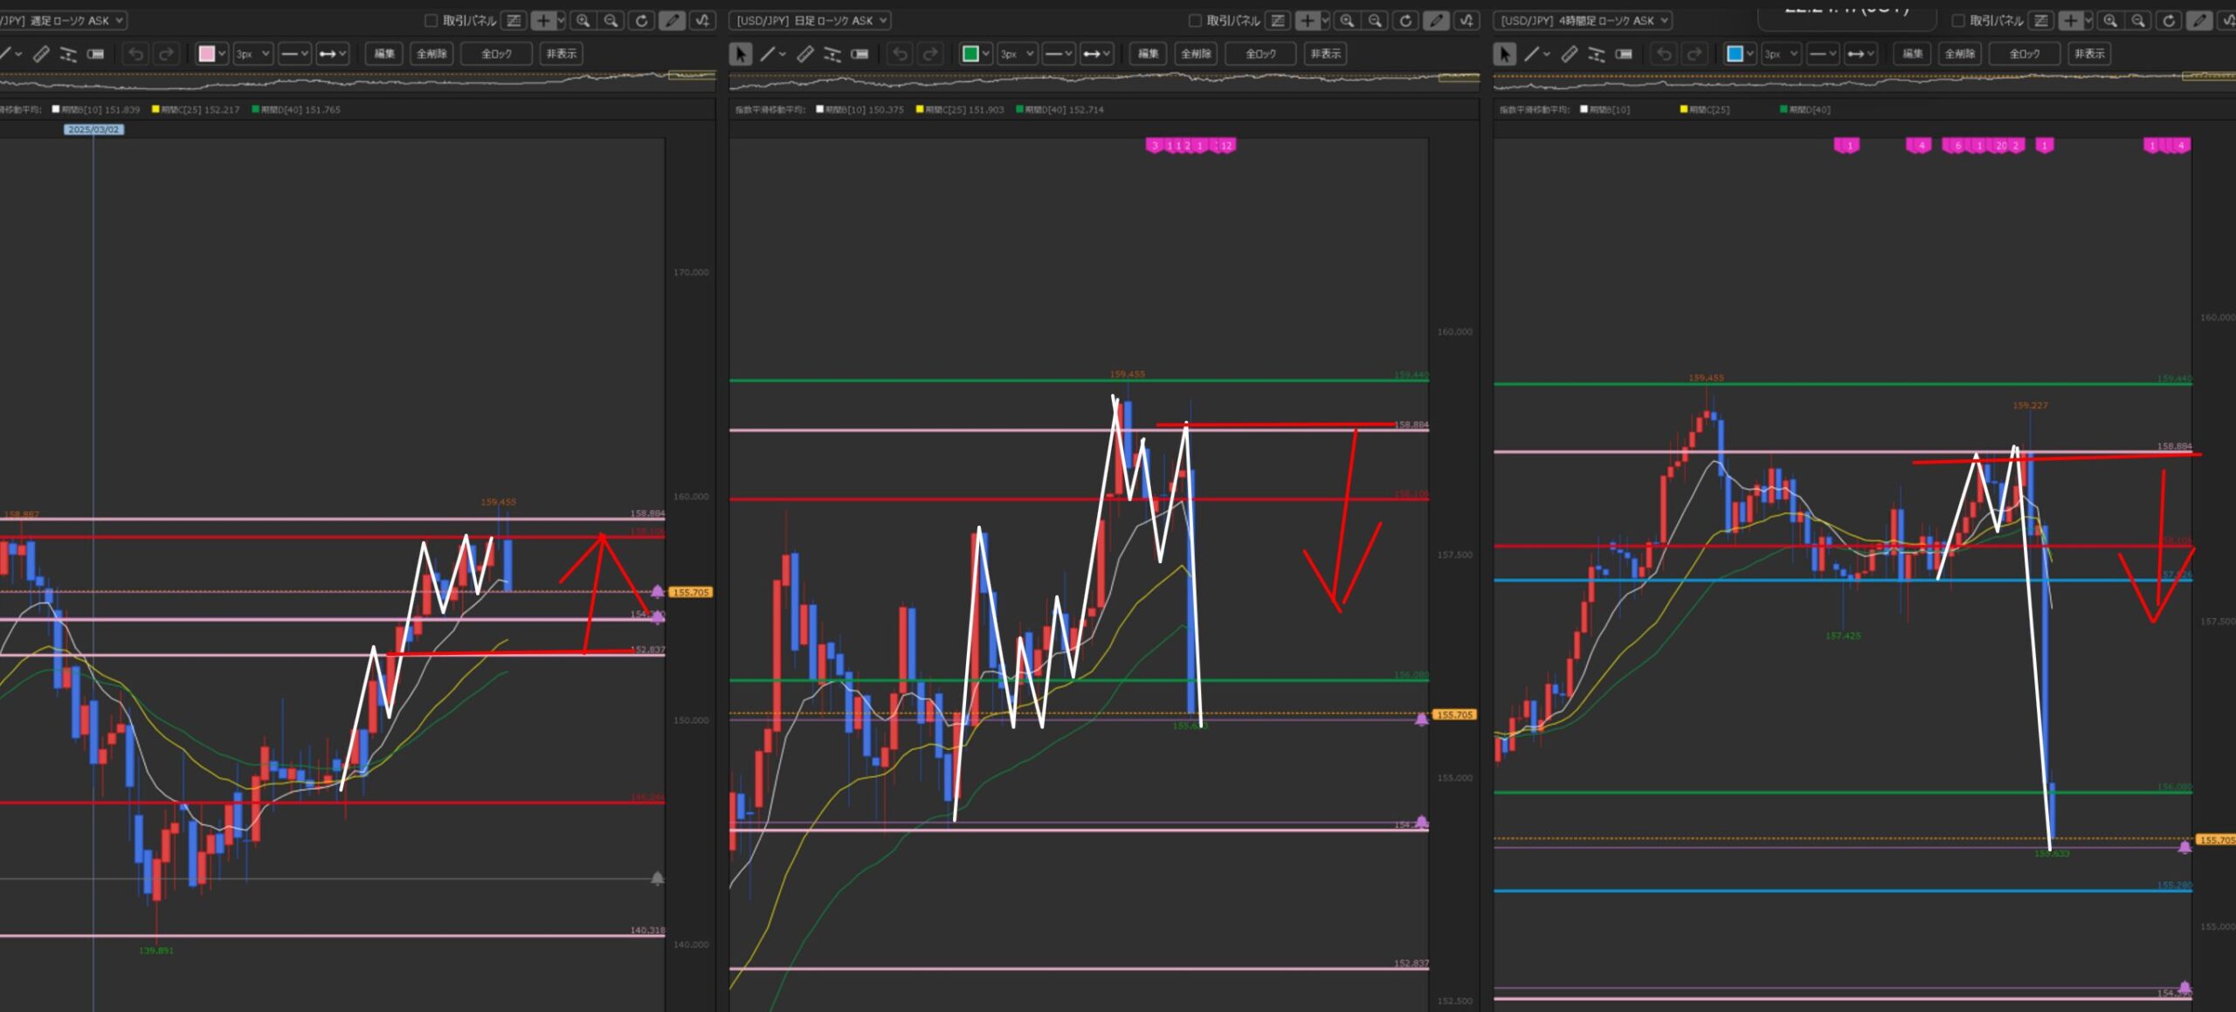Image resolution: width=2236 pixels, height=1012 pixels.
Task: Click zoom in magnifier on daily chart
Action: 1347,20
